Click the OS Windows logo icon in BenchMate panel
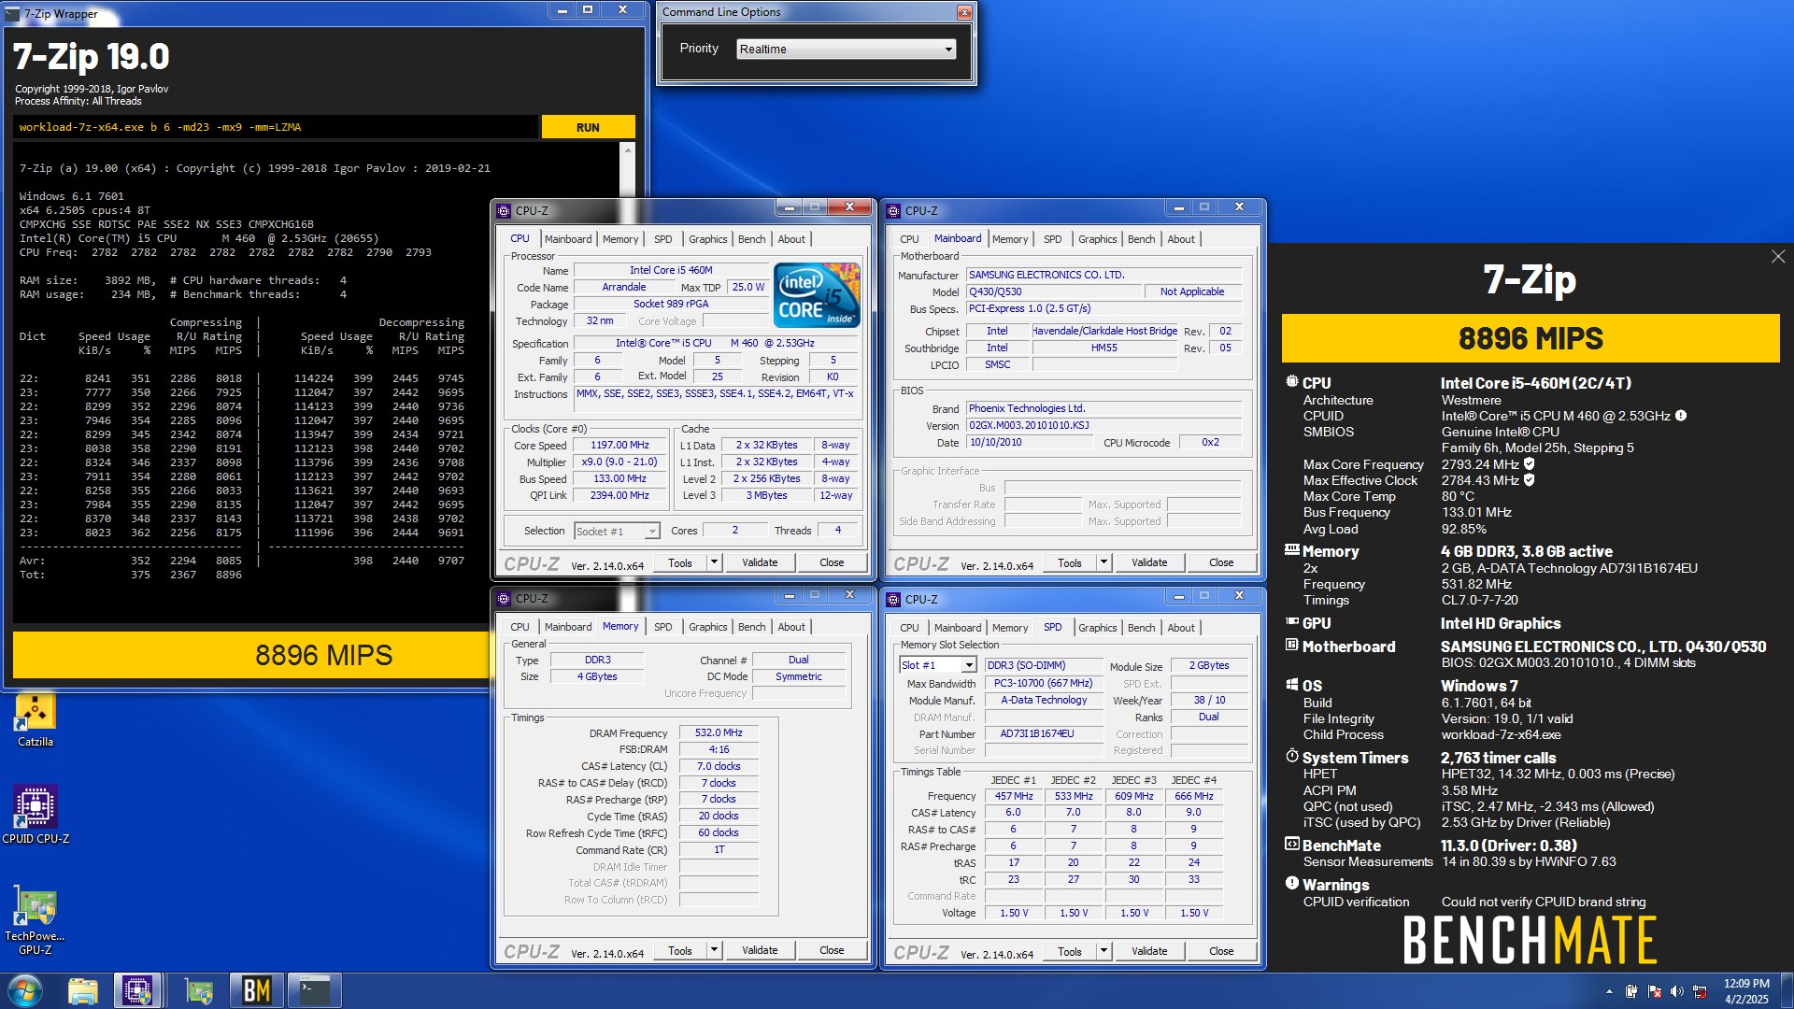Image resolution: width=1794 pixels, height=1009 pixels. (x=1292, y=685)
